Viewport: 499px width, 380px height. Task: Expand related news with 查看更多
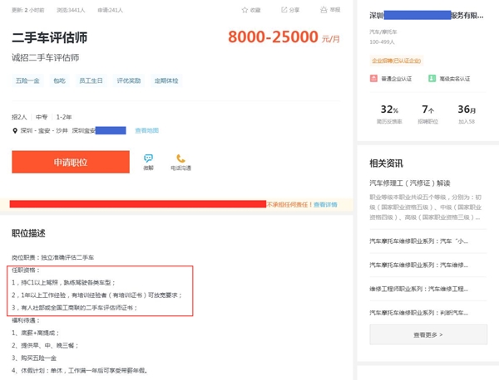tap(427, 334)
